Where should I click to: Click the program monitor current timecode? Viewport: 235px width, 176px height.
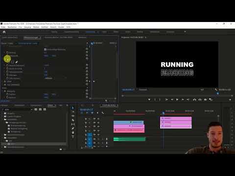tap(128, 89)
